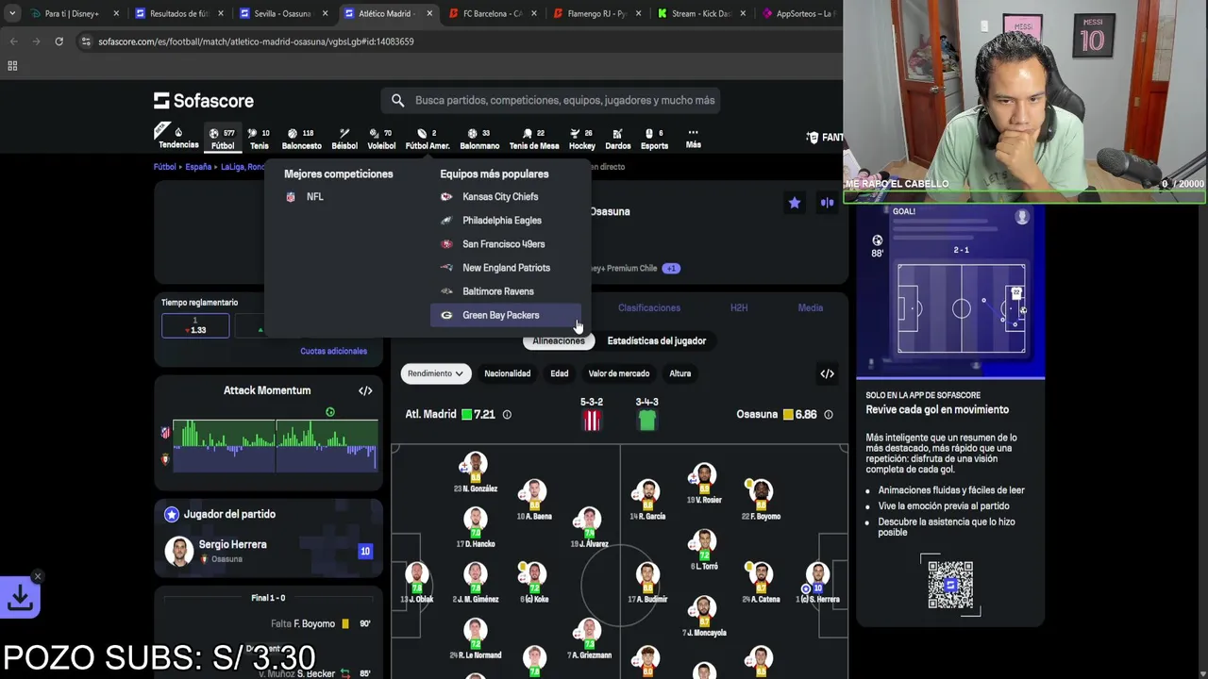Open the browser apps grid icon
Screen dimensions: 1208x679
(12, 66)
